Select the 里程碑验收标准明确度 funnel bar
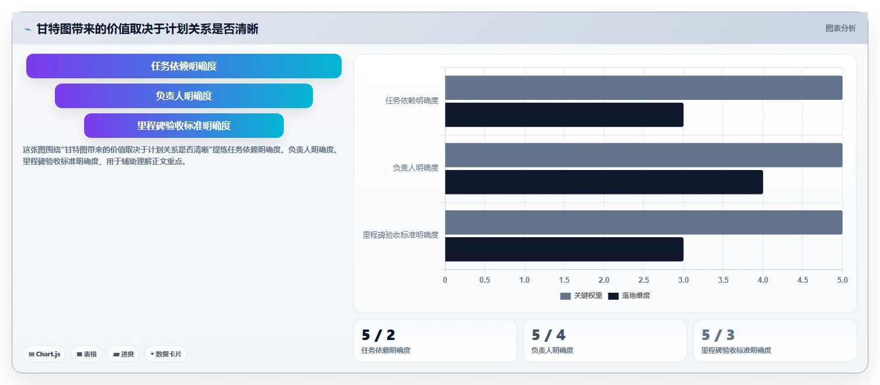This screenshot has height=385, width=880. coord(184,126)
